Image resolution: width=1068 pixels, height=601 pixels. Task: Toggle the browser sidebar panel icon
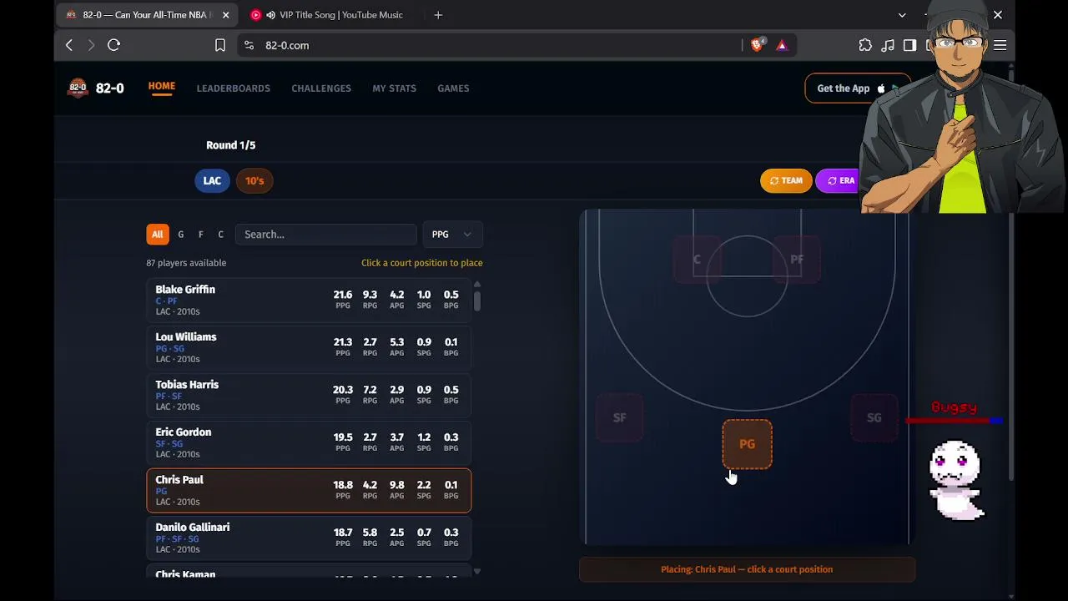point(910,45)
